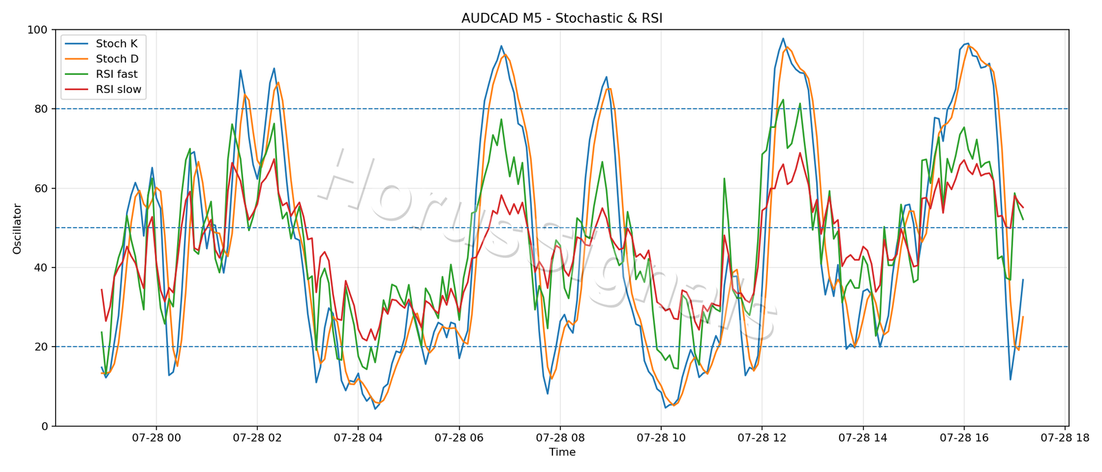Click the orange Stoch D legend line swatch
The width and height of the screenshot is (1102, 472).
tap(76, 59)
